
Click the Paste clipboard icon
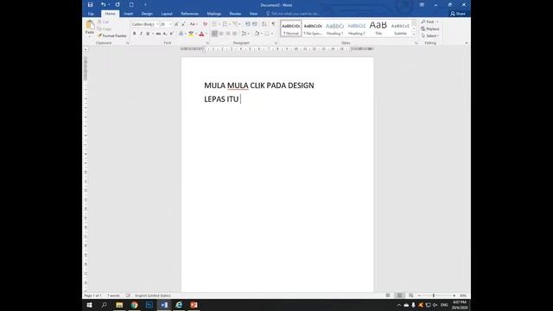click(90, 25)
